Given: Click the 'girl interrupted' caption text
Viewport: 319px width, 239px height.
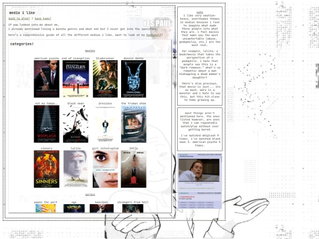Looking at the screenshot, I should pyautogui.click(x=105, y=148).
